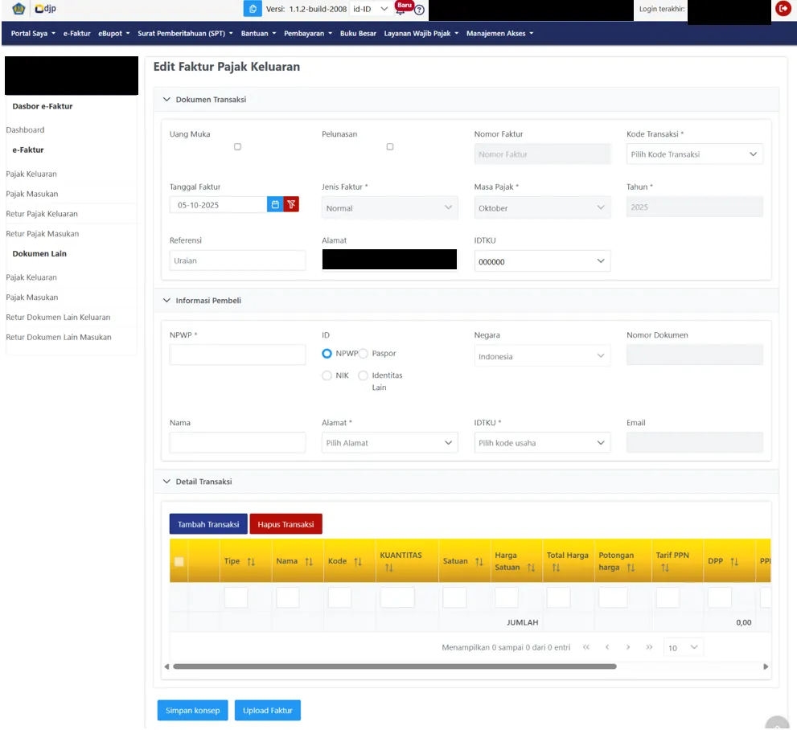Open the calendar picker for Tanggal Faktur

pyautogui.click(x=275, y=205)
